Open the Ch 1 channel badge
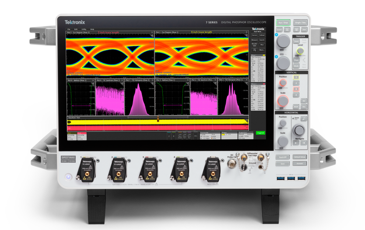 pyautogui.click(x=72, y=136)
